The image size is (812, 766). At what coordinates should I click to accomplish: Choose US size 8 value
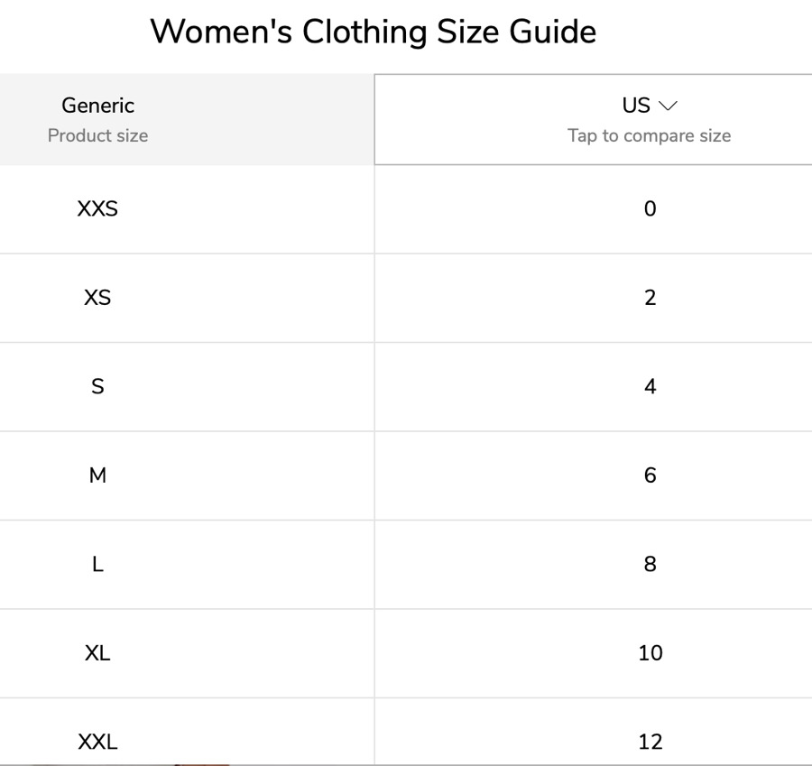click(x=650, y=565)
